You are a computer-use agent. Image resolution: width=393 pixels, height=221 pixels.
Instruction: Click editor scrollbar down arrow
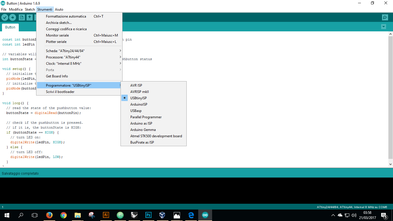tap(390, 164)
